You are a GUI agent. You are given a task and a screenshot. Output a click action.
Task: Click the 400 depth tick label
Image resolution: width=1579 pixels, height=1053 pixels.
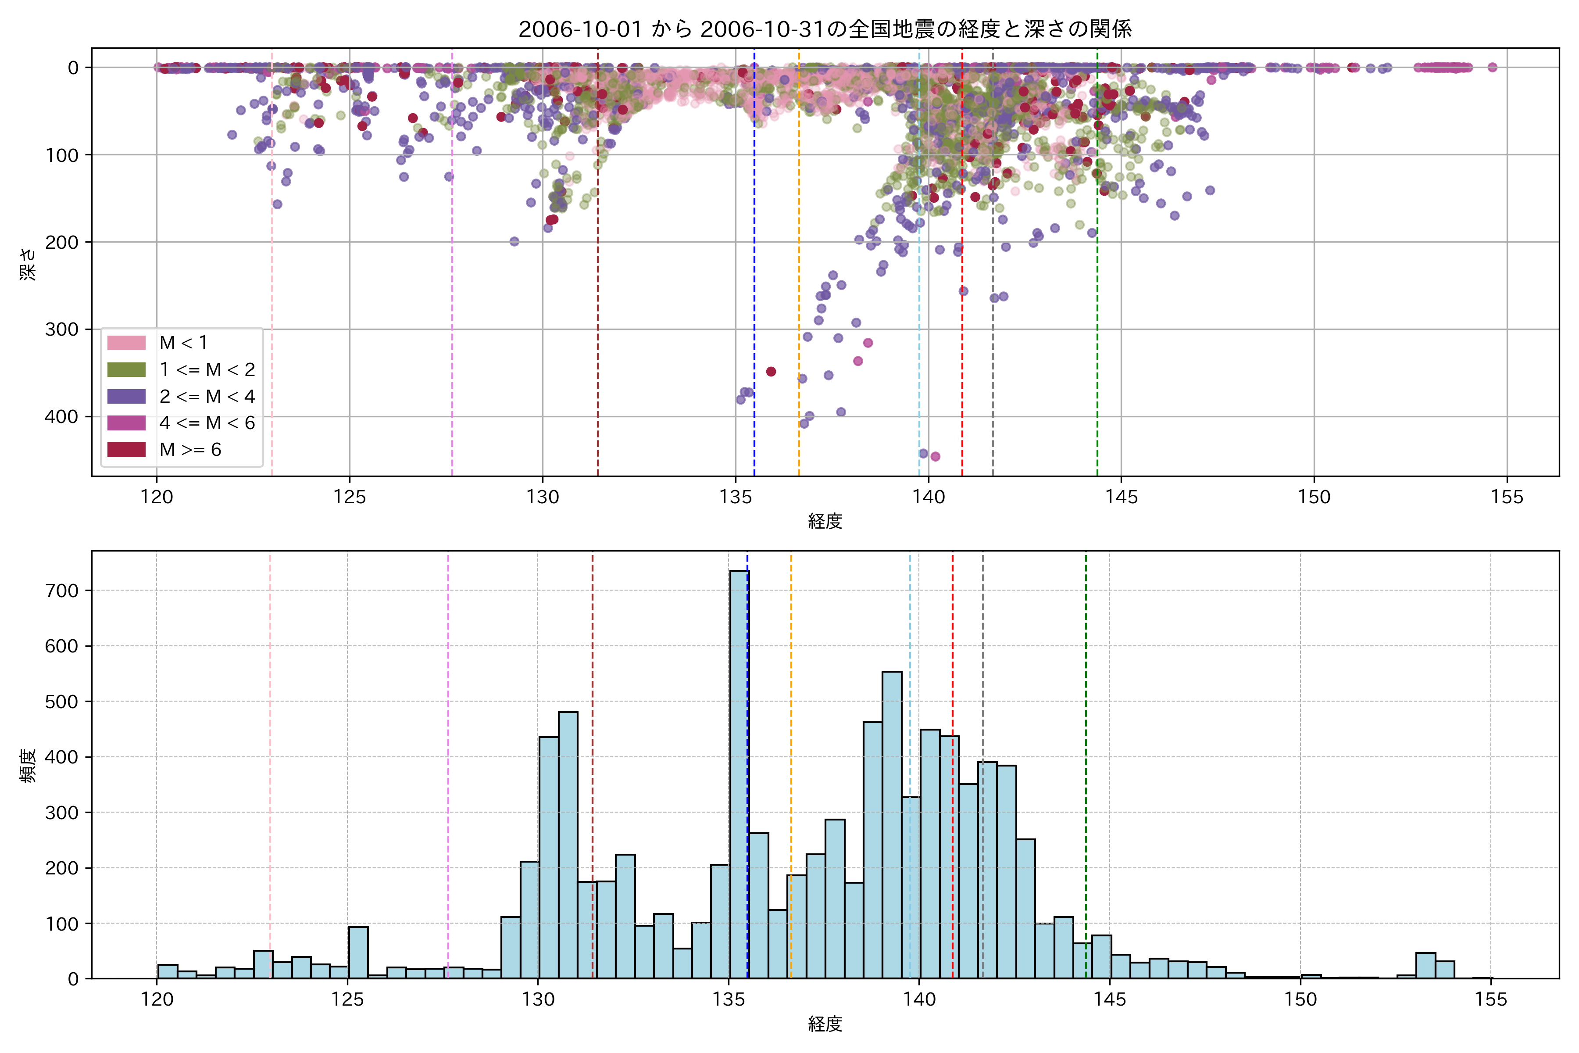(61, 416)
